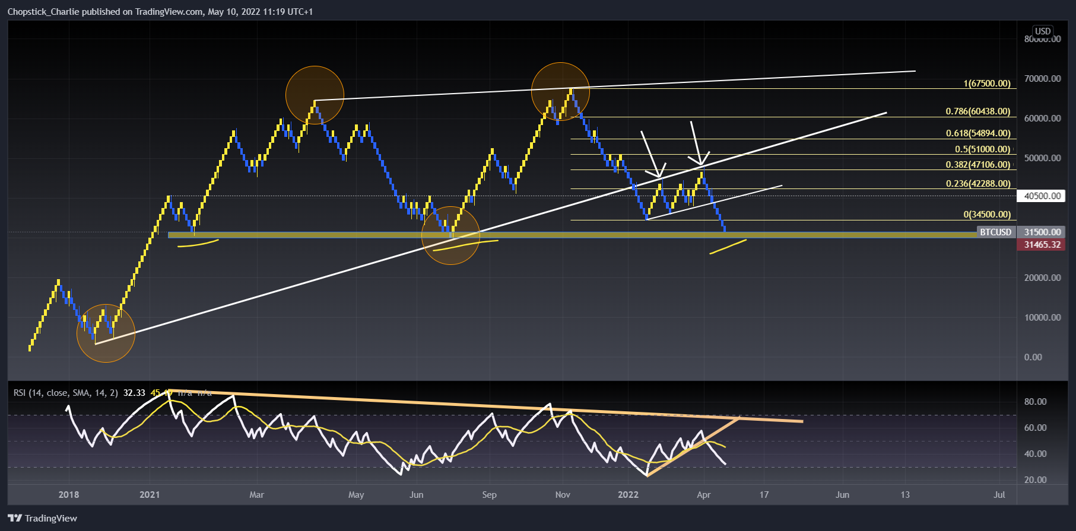Image resolution: width=1076 pixels, height=531 pixels.
Task: Click the TradingView logo at bottom left
Action: pyautogui.click(x=42, y=518)
